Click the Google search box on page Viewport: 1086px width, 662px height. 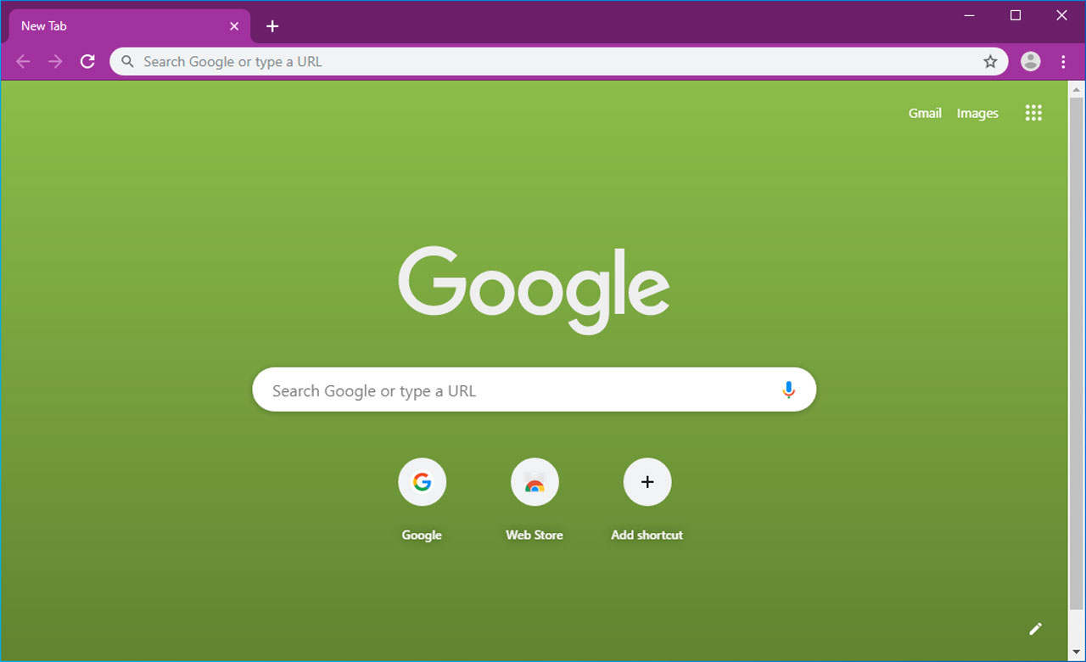(x=518, y=390)
